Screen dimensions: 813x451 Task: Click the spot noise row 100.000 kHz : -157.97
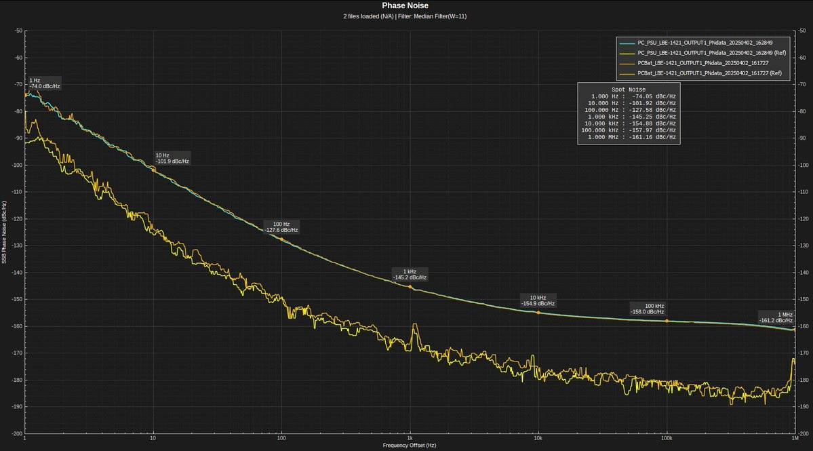coord(629,130)
